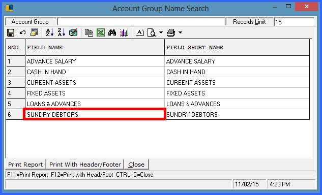The width and height of the screenshot is (322, 195).
Task: Select ADVANCE SALARY in the Field Name column
Action: pyautogui.click(x=95, y=61)
